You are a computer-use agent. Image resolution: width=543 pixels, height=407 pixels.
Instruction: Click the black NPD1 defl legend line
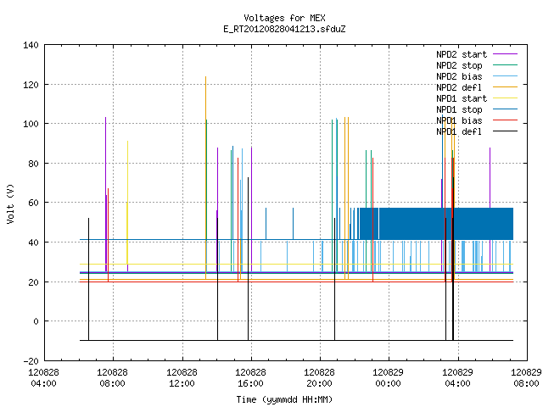[x=505, y=131]
